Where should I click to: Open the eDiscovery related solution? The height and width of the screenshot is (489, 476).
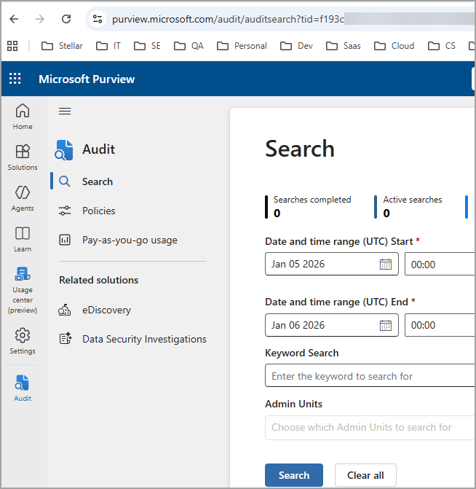click(x=106, y=310)
